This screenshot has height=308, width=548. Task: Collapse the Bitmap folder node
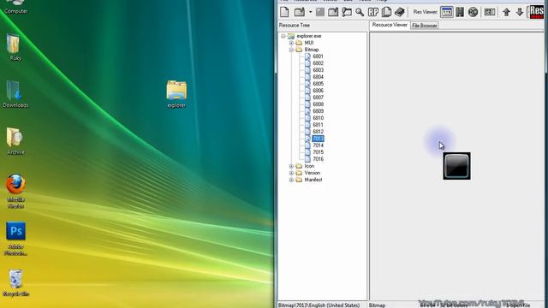click(x=291, y=50)
